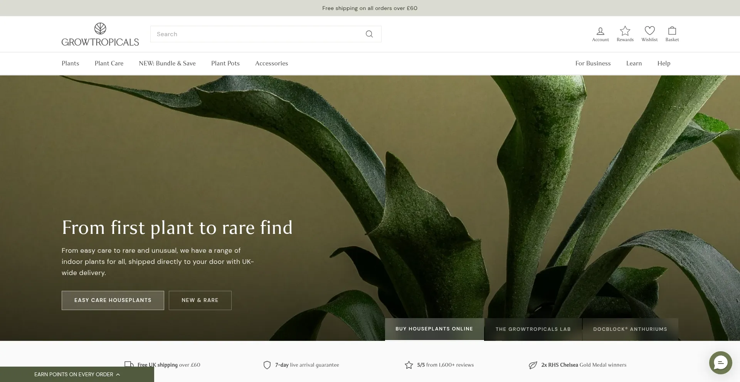Click the New & Rare button
This screenshot has height=382, width=740.
[200, 300]
